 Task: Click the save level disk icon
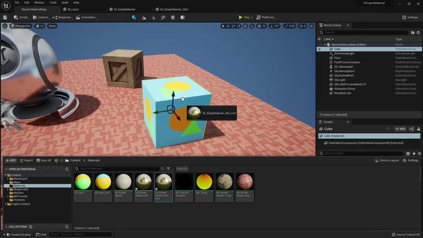(x=5, y=17)
